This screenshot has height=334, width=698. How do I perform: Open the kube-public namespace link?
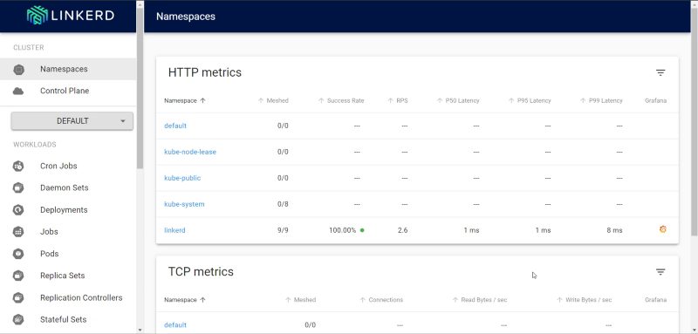coord(182,178)
